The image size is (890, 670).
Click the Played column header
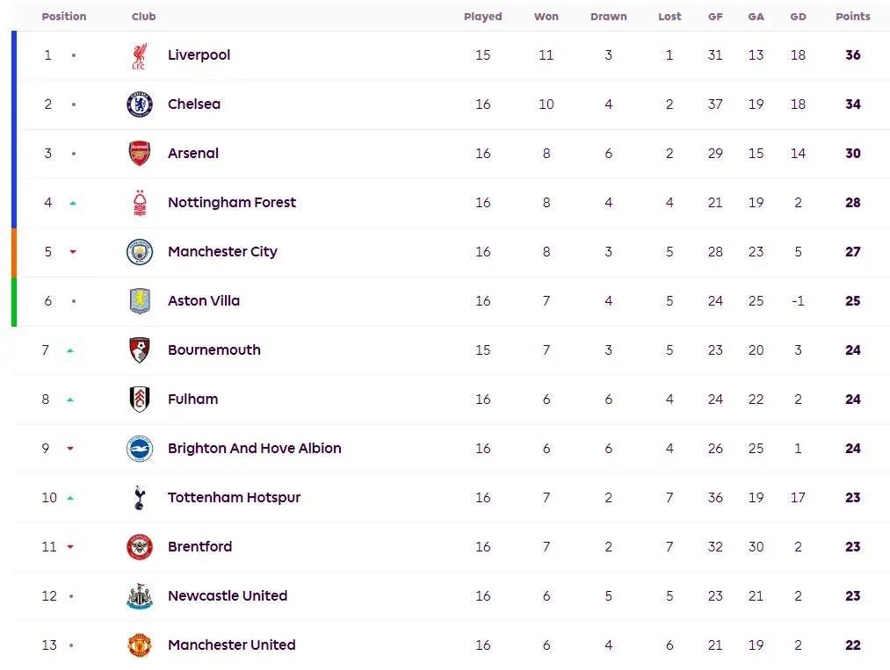pos(482,17)
